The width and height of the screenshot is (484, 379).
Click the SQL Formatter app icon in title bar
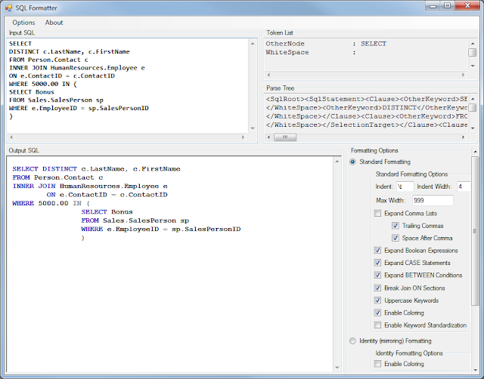(x=8, y=8)
